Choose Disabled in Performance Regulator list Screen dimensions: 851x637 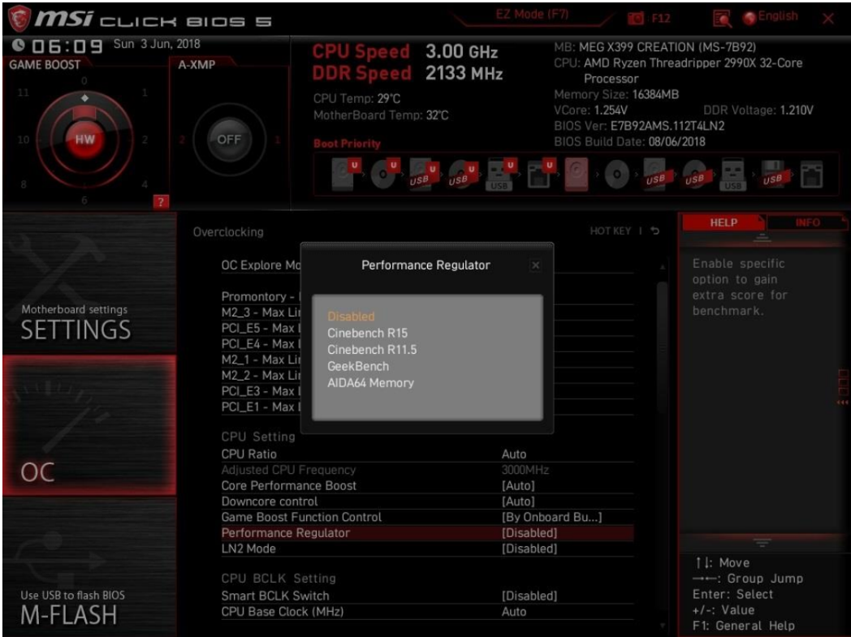[x=351, y=316]
